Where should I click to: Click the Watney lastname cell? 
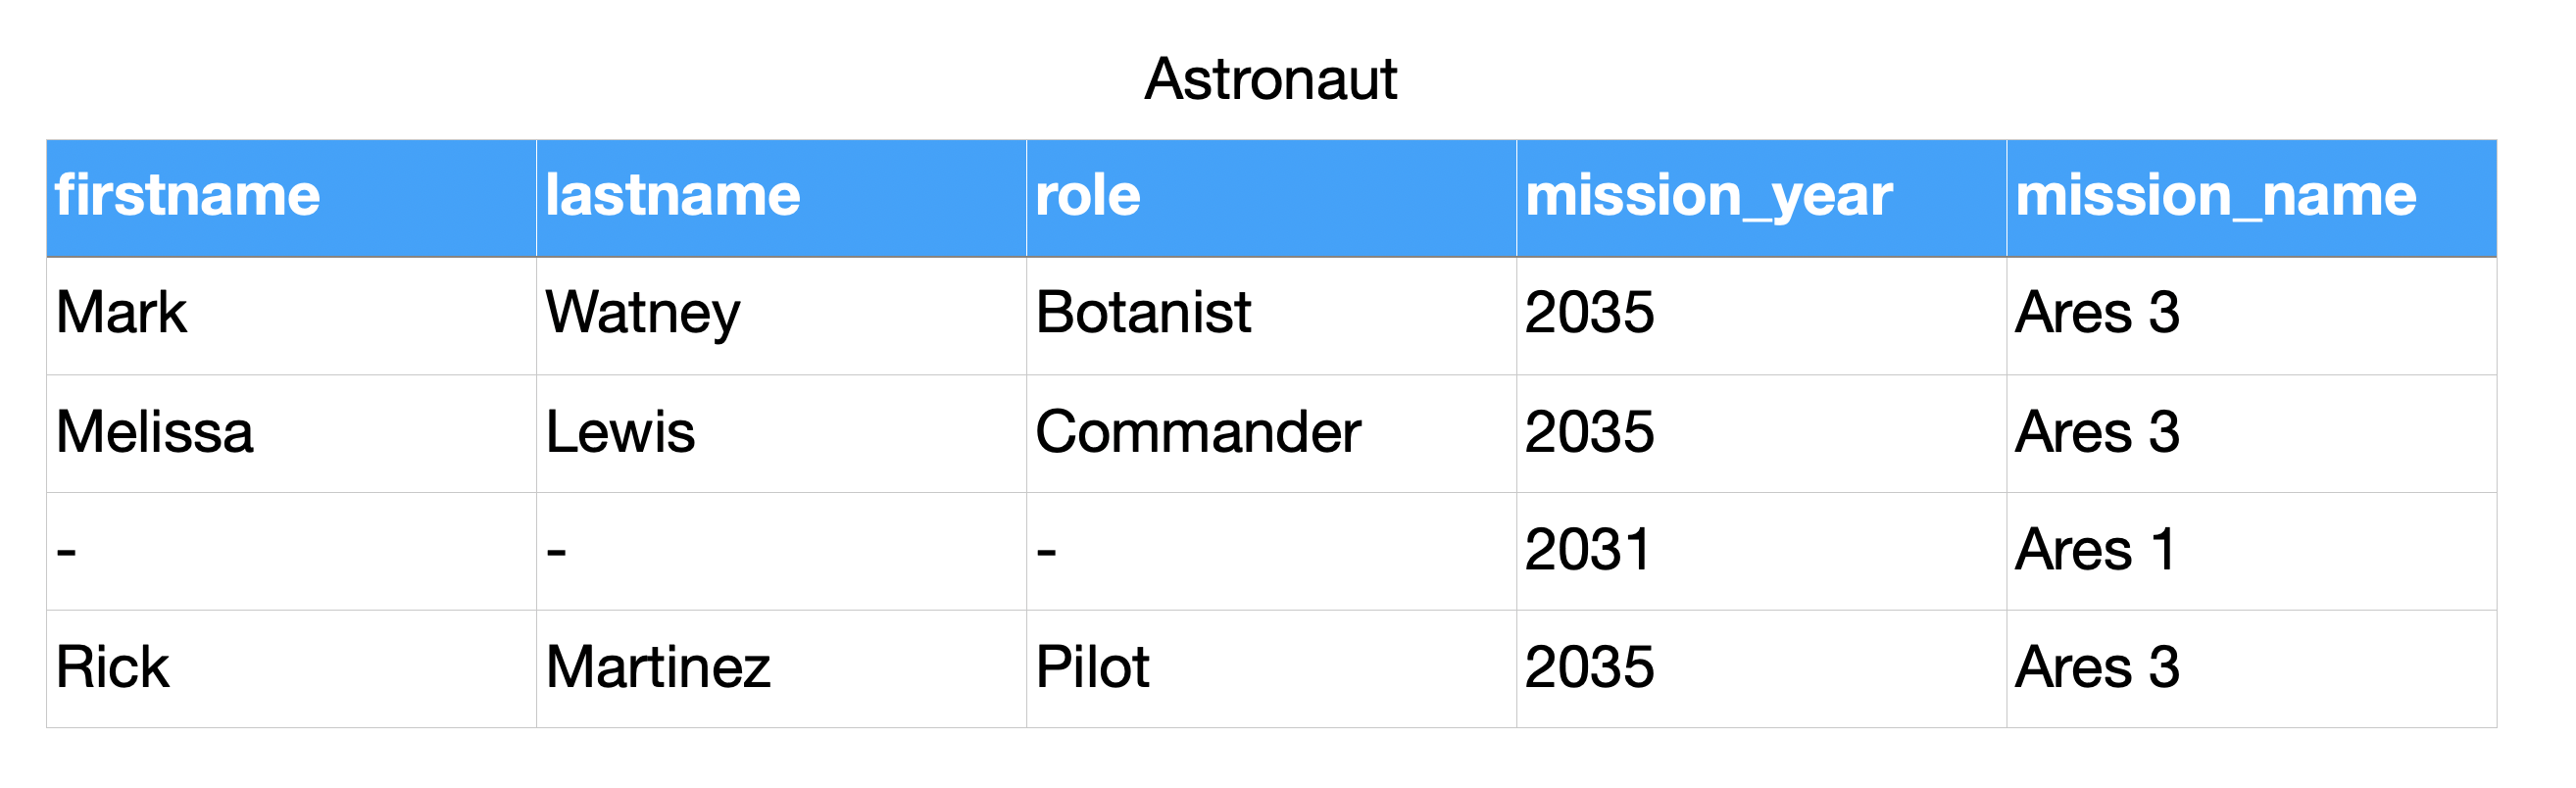(643, 314)
